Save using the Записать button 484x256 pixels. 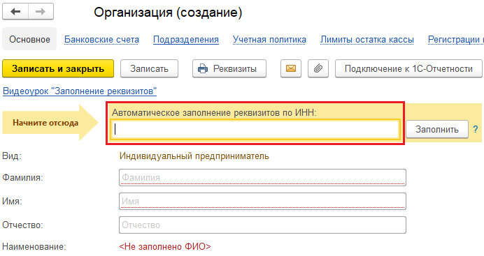[x=149, y=68]
